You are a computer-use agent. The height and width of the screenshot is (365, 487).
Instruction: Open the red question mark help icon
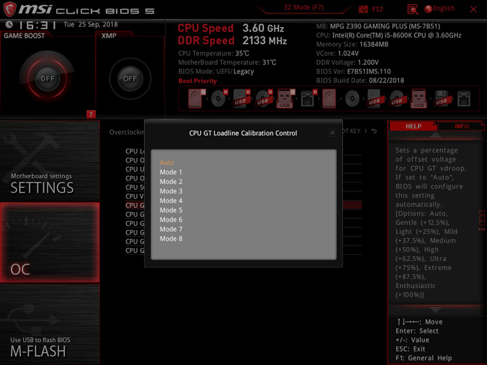[91, 114]
